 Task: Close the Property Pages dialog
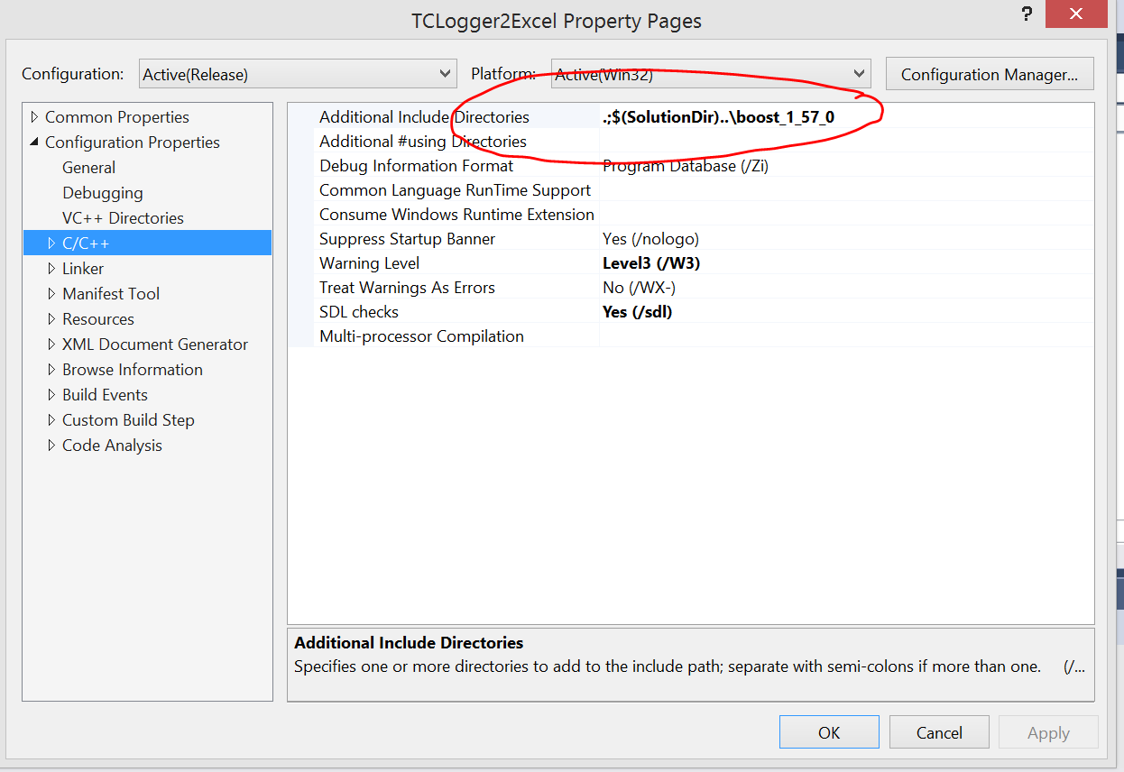pyautogui.click(x=1075, y=14)
